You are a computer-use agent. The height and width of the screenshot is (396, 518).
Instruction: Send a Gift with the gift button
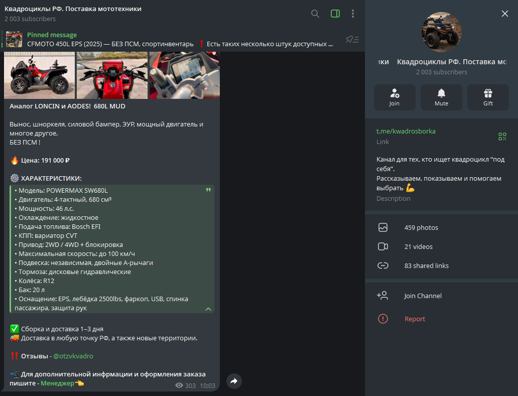488,97
